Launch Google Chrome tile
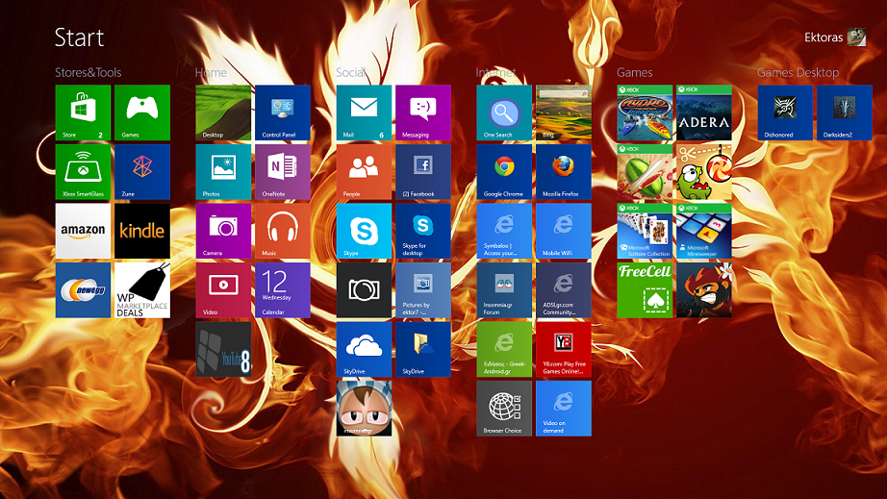The height and width of the screenshot is (499, 887). [504, 172]
